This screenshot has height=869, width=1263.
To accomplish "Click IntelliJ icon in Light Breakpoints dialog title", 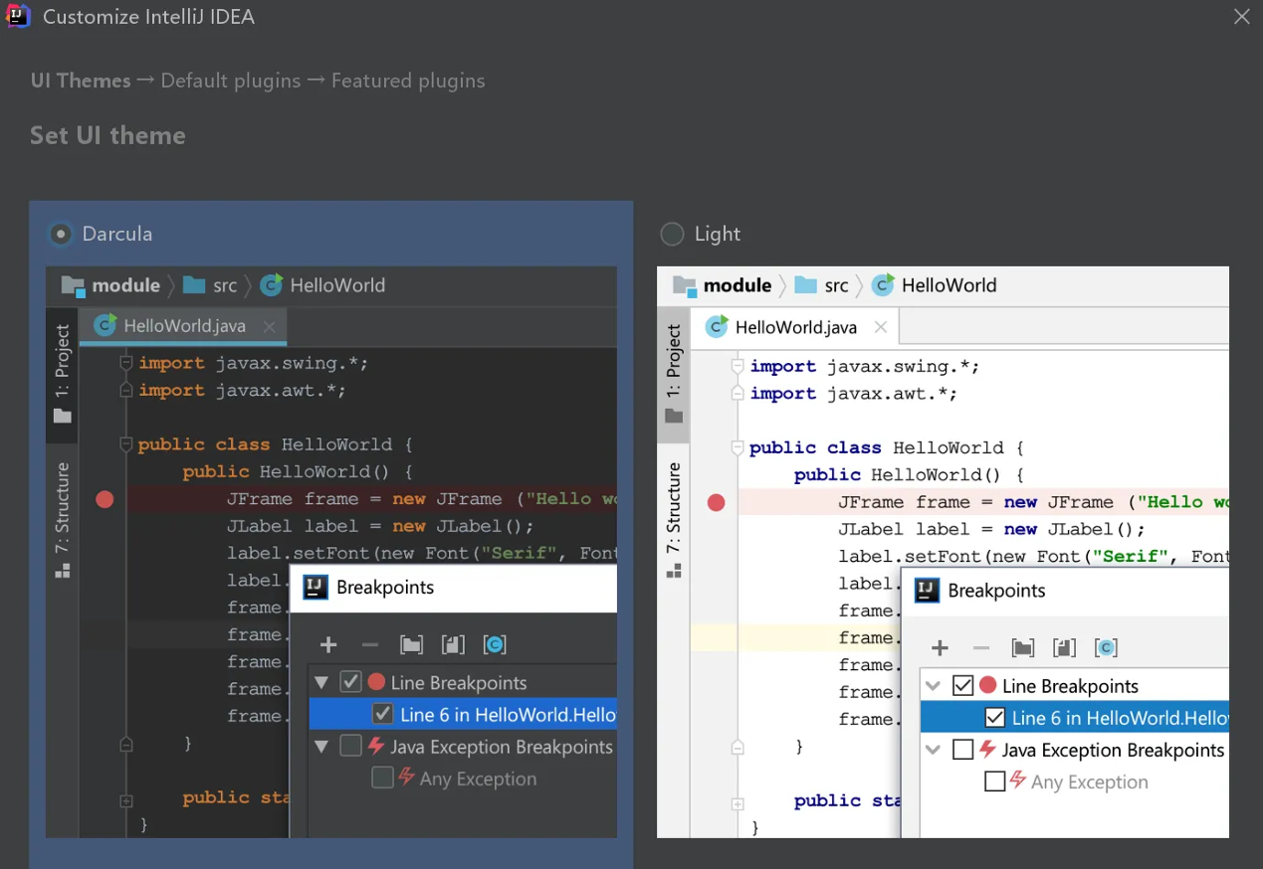I will point(927,590).
